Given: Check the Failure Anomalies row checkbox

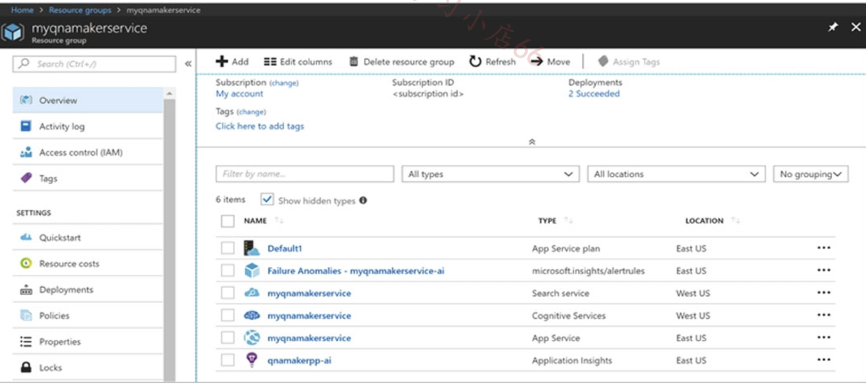Looking at the screenshot, I should (227, 270).
